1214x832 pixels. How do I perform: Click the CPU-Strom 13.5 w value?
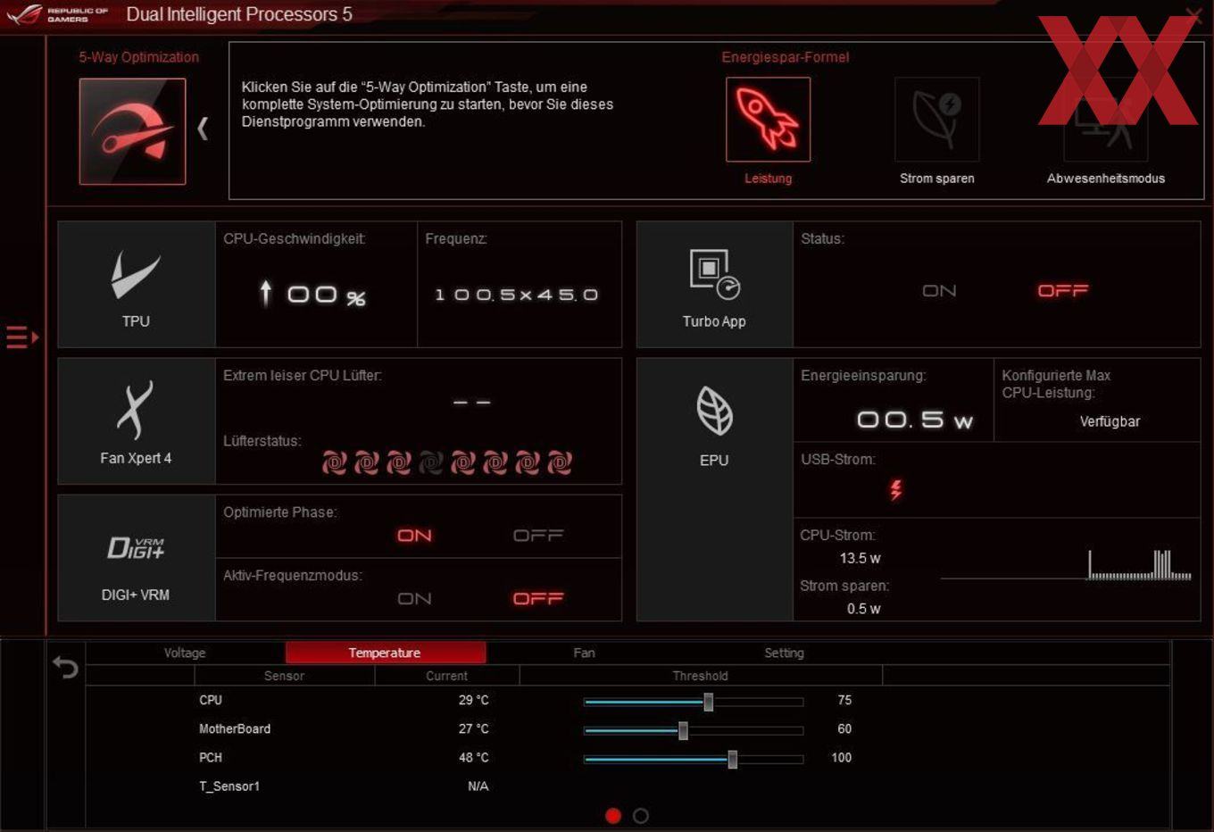(x=860, y=558)
